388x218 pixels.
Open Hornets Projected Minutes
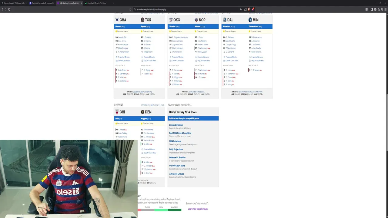coord(122,57)
